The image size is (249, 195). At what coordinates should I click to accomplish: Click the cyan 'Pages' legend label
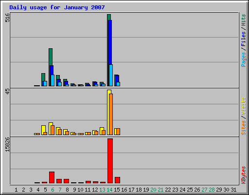[x=243, y=59]
